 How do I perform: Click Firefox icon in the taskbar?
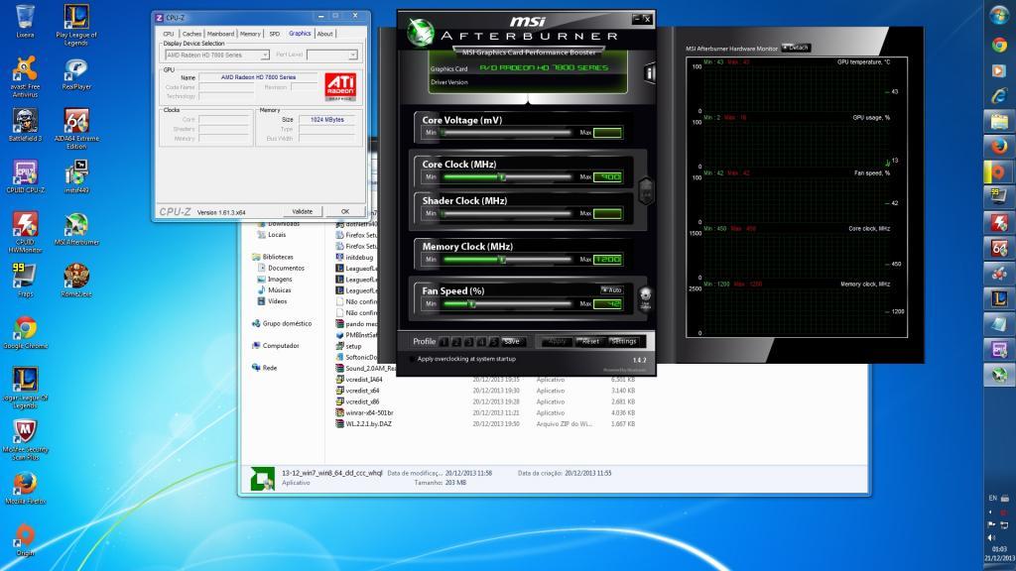999,147
